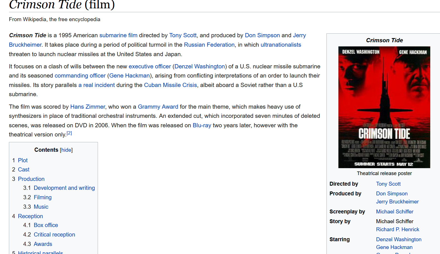The width and height of the screenshot is (440, 254).
Task: Open Gene Hackman link in infobox Starring
Action: point(394,247)
